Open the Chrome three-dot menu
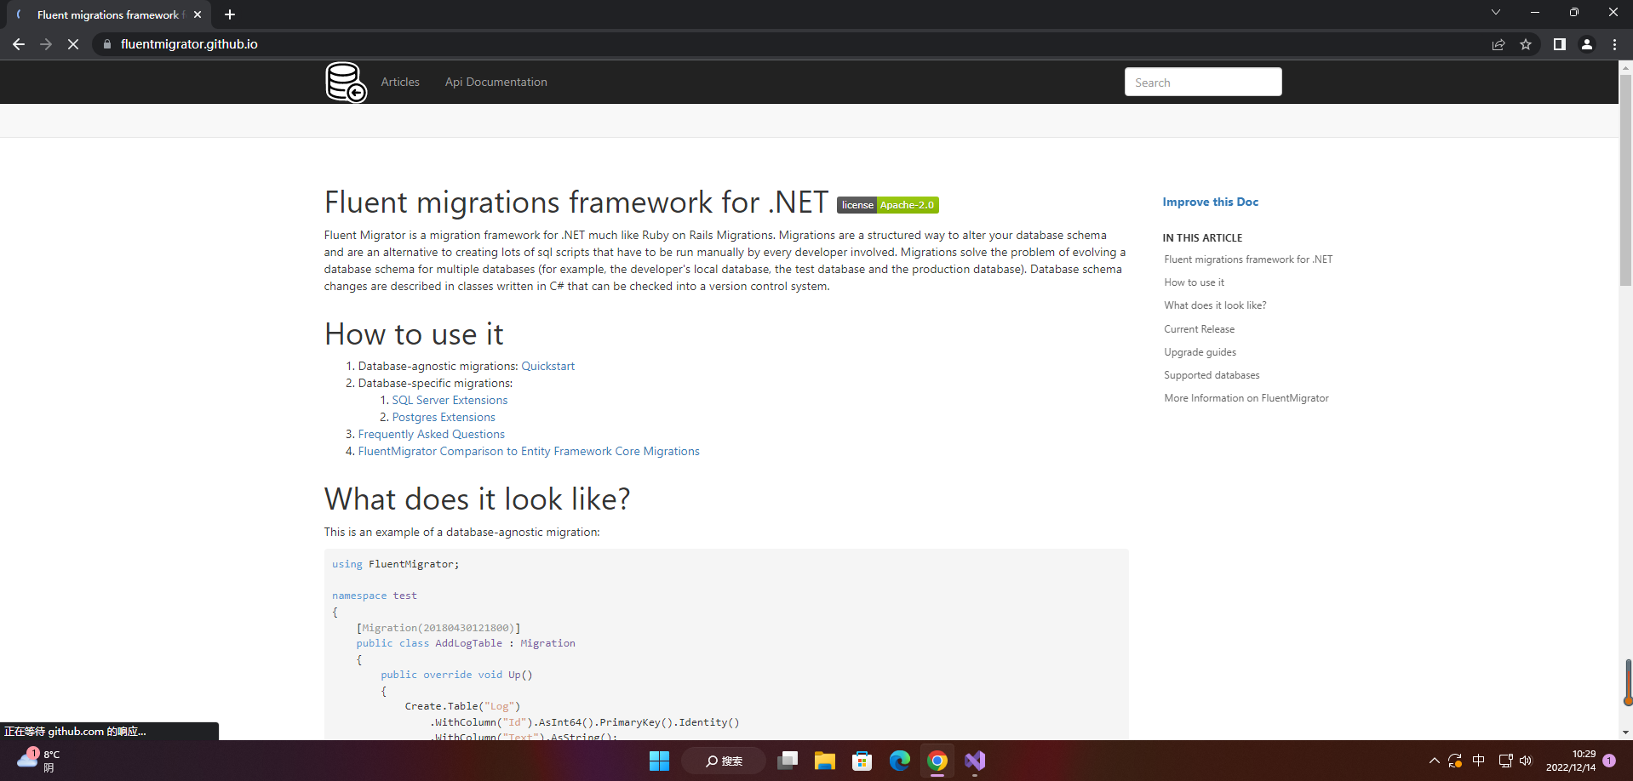This screenshot has width=1633, height=781. (x=1614, y=44)
